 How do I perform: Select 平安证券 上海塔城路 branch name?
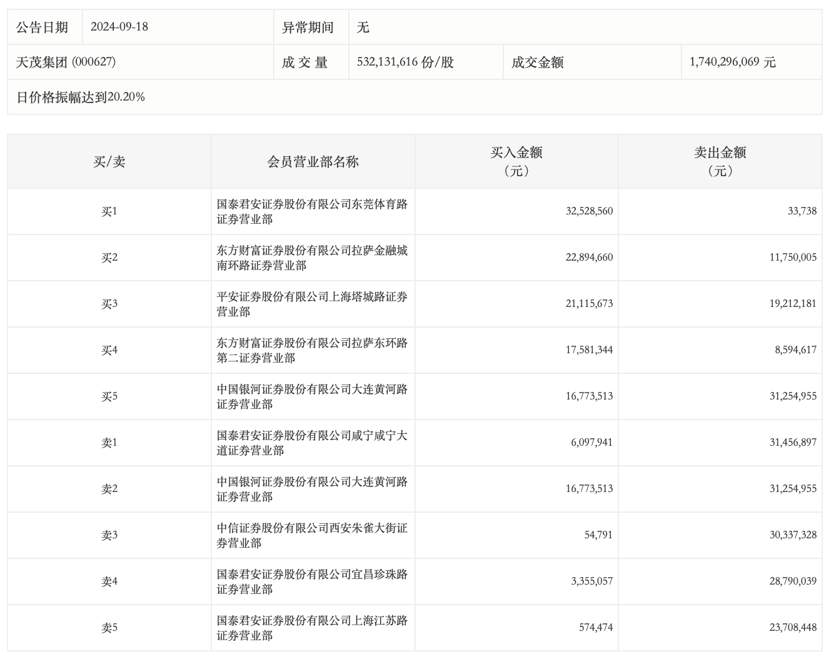(312, 304)
